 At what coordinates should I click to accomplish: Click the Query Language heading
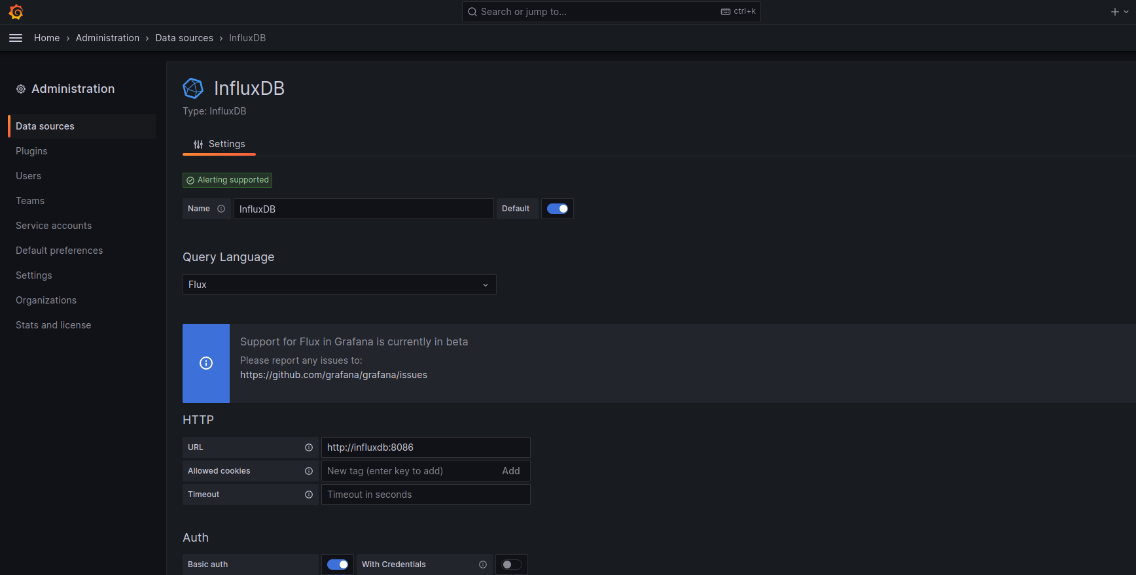click(228, 257)
